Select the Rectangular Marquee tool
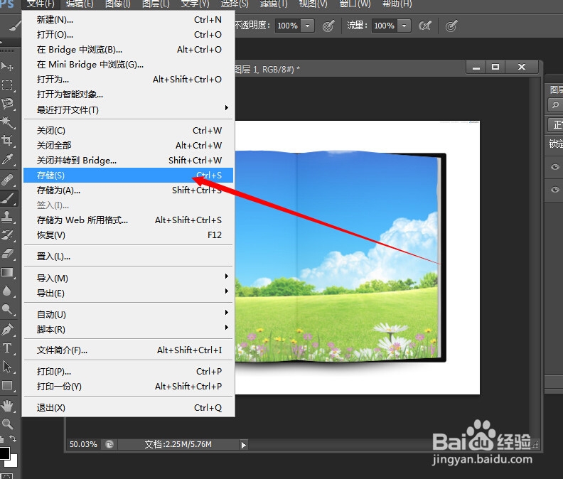This screenshot has height=479, width=563. coord(7,85)
